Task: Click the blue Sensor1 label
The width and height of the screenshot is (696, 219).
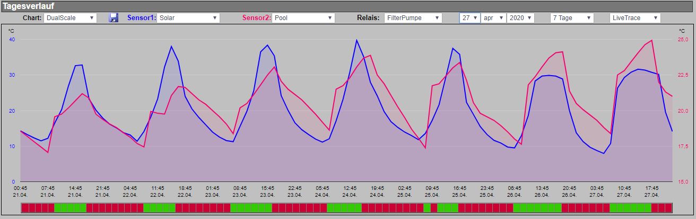Action: tap(142, 17)
